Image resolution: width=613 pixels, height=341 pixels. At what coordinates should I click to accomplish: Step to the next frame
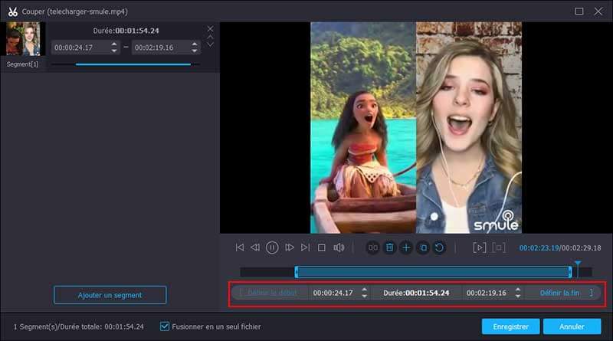pos(290,248)
